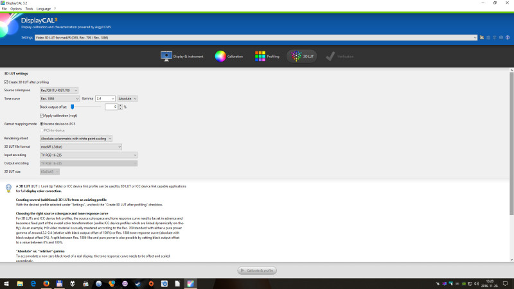Click the scroll down arrow at panel bottom
Viewport: 514px width, 289px height.
point(511,260)
